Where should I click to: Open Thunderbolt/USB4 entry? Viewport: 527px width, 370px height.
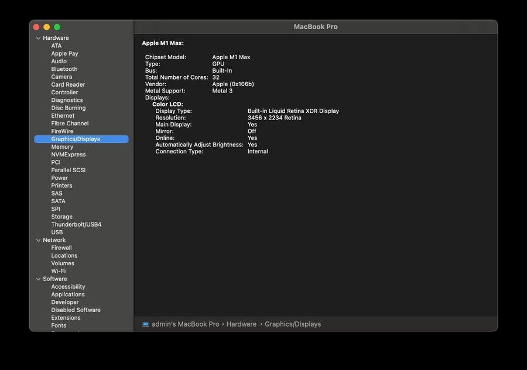tap(76, 224)
